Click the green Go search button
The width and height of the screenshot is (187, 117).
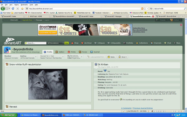pyautogui.click(x=67, y=43)
